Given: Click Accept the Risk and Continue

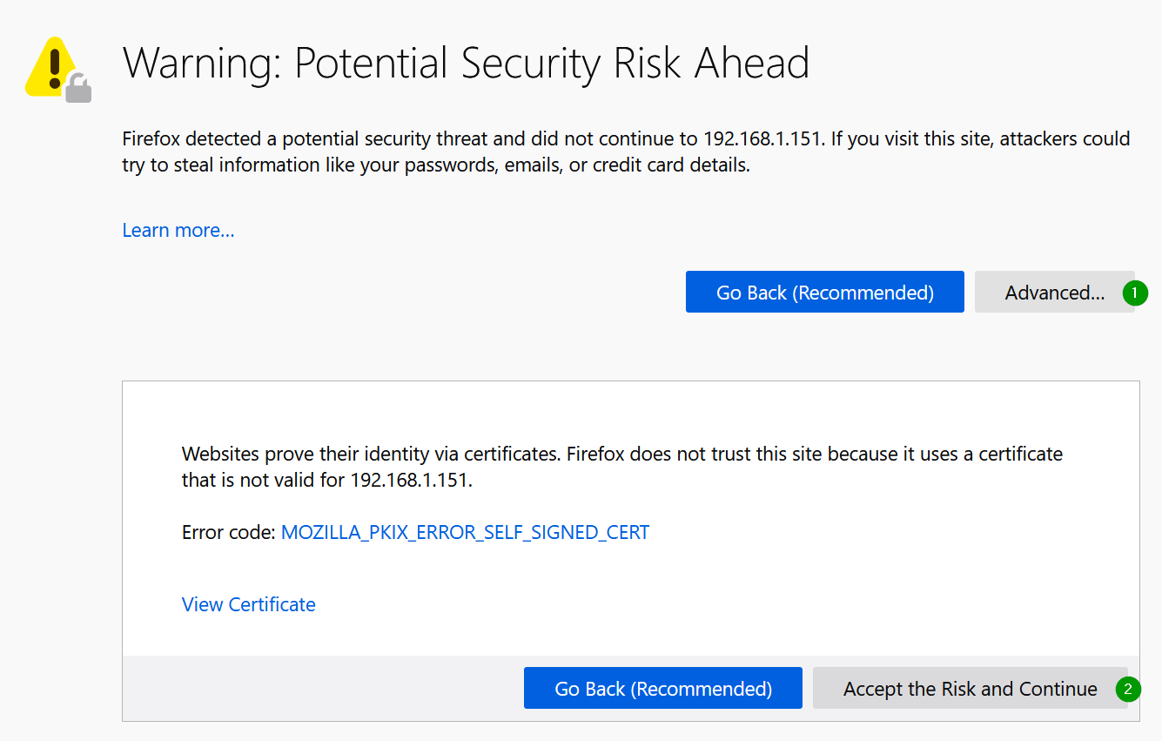Looking at the screenshot, I should 970,689.
